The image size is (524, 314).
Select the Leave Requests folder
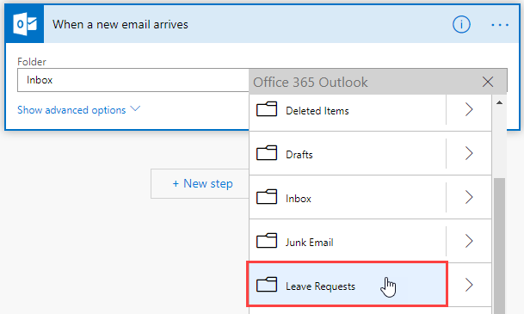pos(348,284)
